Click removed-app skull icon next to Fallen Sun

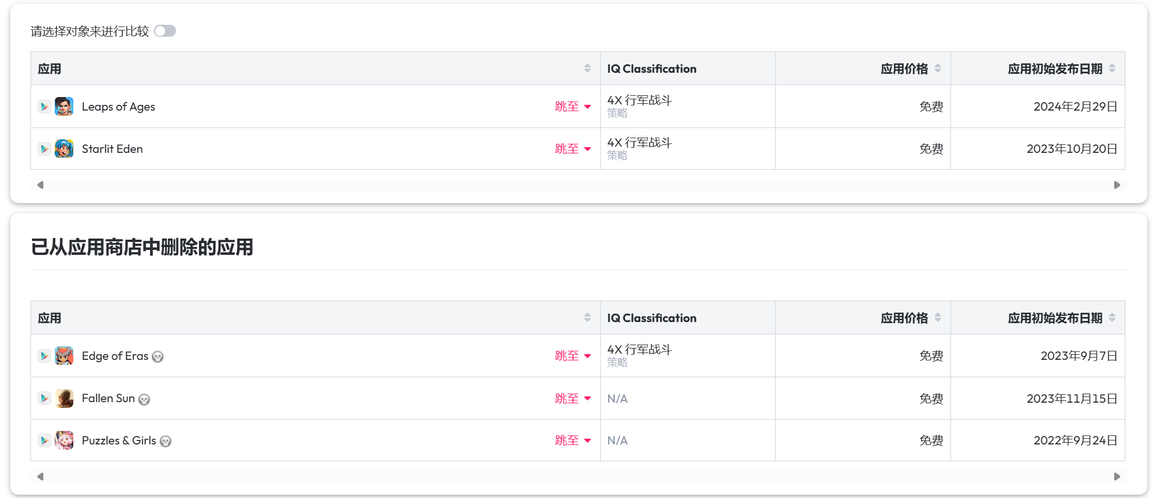click(144, 399)
